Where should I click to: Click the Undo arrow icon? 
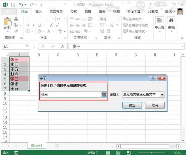coord(21,5)
